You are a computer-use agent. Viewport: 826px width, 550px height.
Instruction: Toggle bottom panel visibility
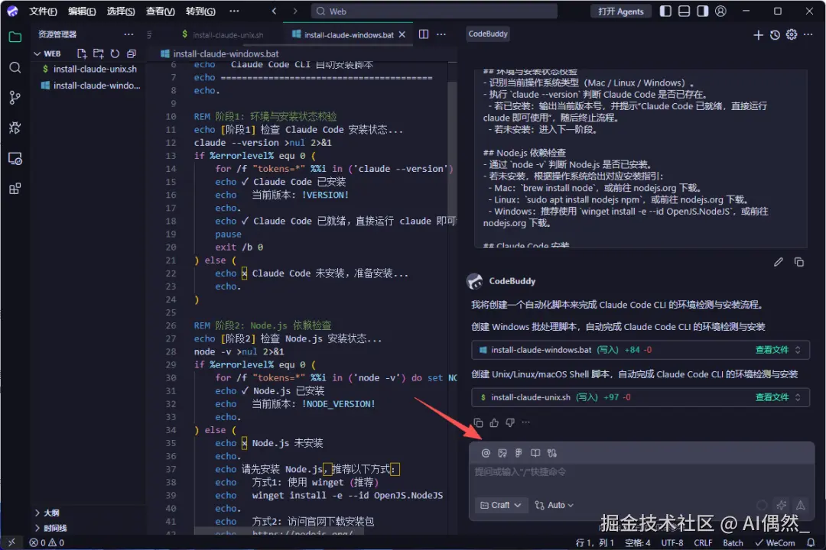[685, 11]
